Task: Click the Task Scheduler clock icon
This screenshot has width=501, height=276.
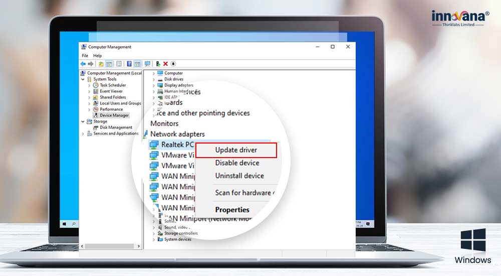Action: tap(96, 85)
